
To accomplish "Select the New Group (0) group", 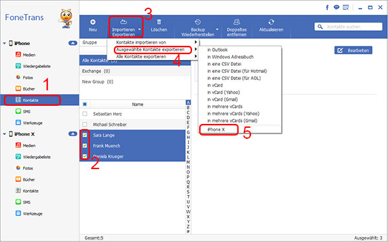I will point(135,82).
